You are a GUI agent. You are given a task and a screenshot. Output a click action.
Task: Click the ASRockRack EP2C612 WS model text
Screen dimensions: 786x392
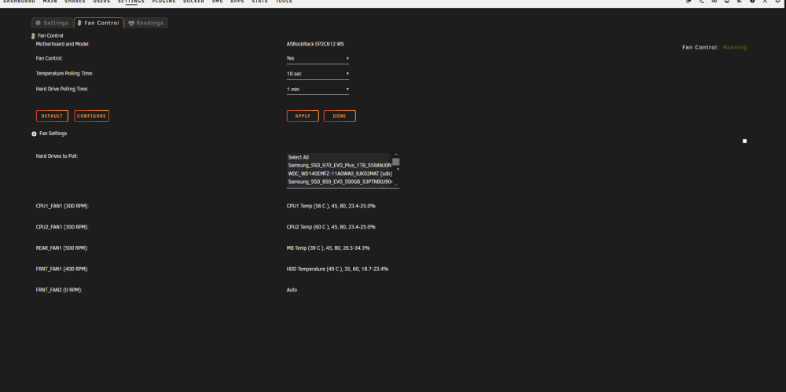pos(315,44)
